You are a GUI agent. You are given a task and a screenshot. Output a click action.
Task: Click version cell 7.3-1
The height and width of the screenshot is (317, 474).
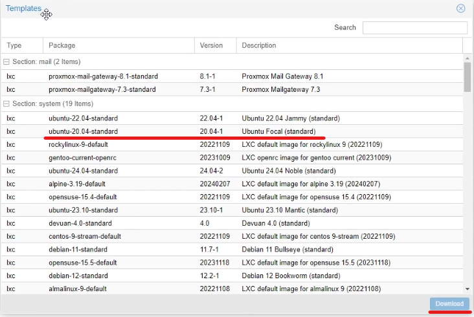coord(207,90)
